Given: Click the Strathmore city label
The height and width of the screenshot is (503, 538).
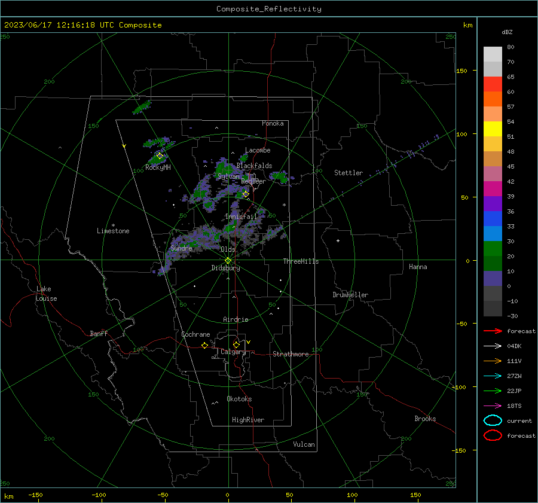Looking at the screenshot, I should pyautogui.click(x=291, y=354).
